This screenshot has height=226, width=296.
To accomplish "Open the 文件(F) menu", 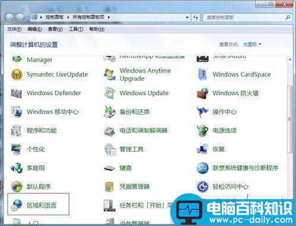I will (x=14, y=29).
